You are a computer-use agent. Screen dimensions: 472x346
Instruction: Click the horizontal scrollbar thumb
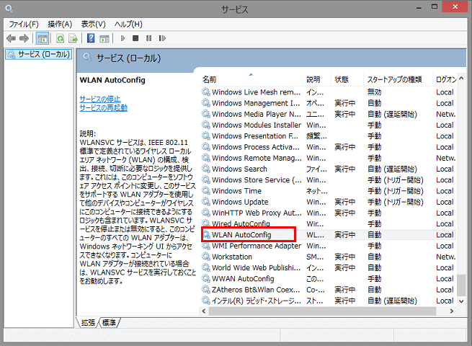[322, 311]
